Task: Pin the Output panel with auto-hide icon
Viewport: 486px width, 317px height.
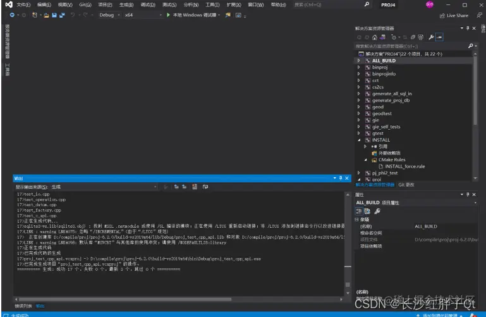Action: click(x=341, y=178)
